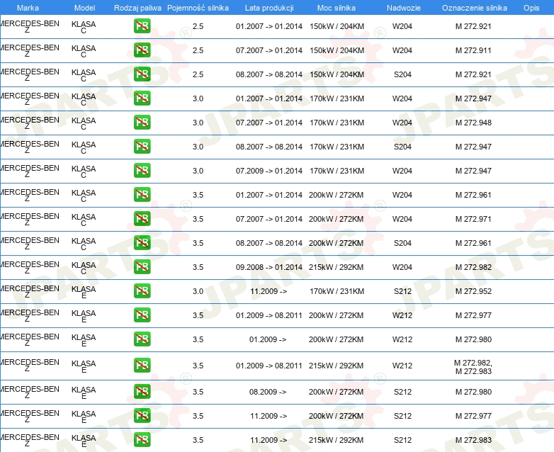Click the Oznaczenie silnika column header
This screenshot has width=554, height=452.
(x=475, y=8)
